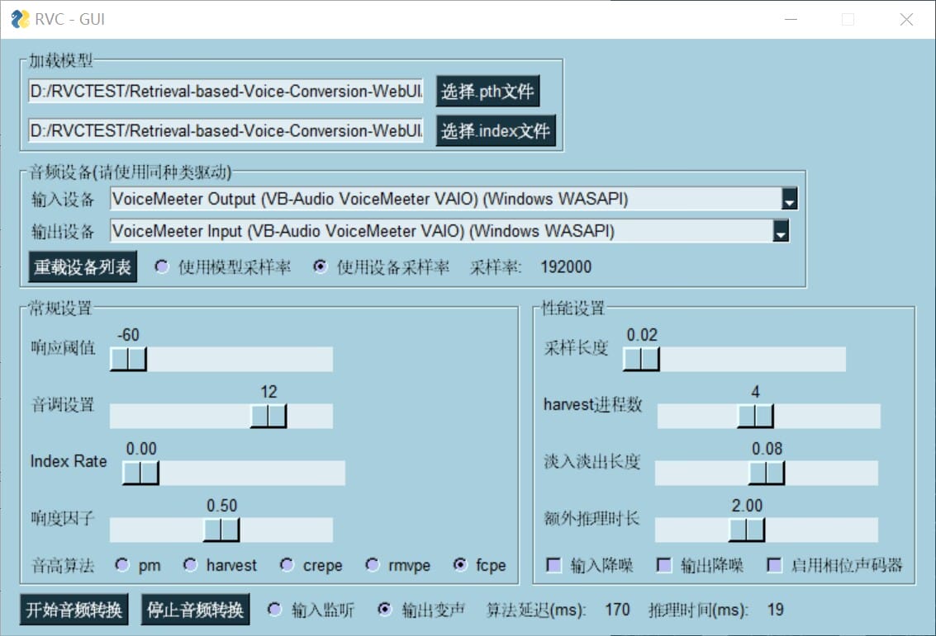Viewport: 936px width, 636px height.
Task: Click the .pth model path input field
Action: coord(223,91)
